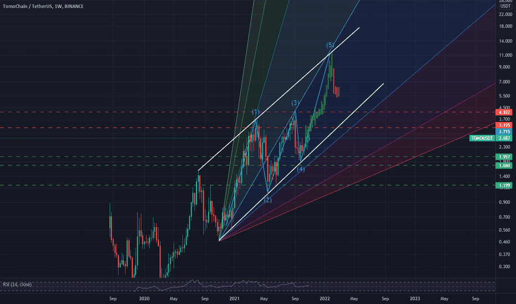Click the Elliott wave (4) label
This screenshot has width=516, height=304.
point(301,169)
